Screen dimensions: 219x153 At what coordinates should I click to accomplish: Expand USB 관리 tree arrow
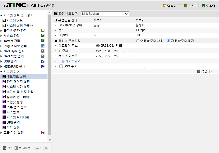1,61
